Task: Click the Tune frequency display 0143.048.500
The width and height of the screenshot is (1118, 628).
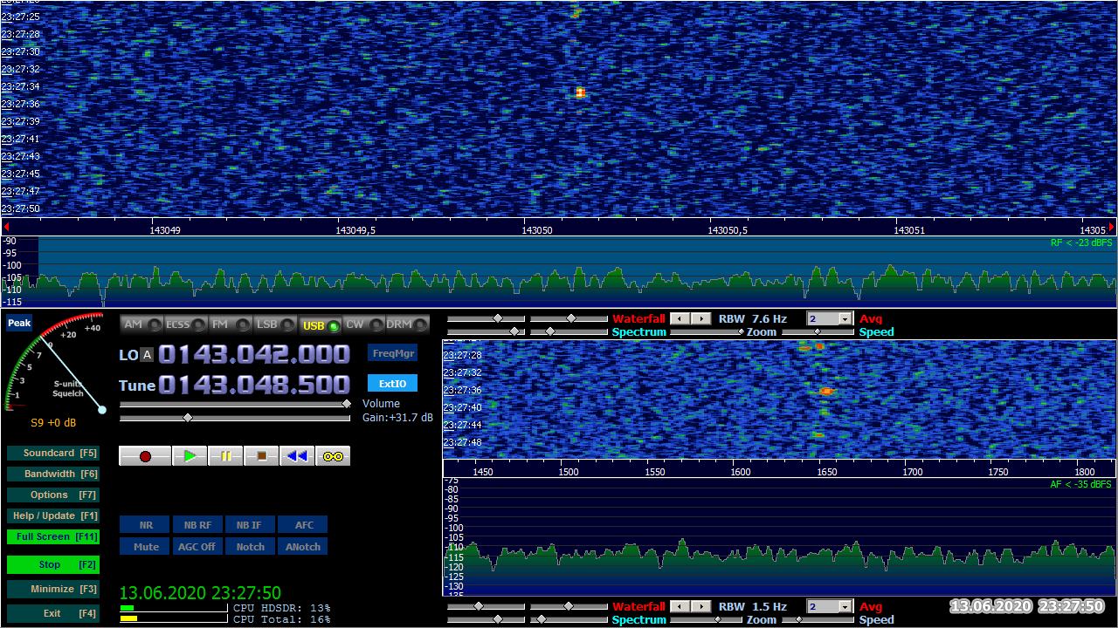Action: [254, 385]
